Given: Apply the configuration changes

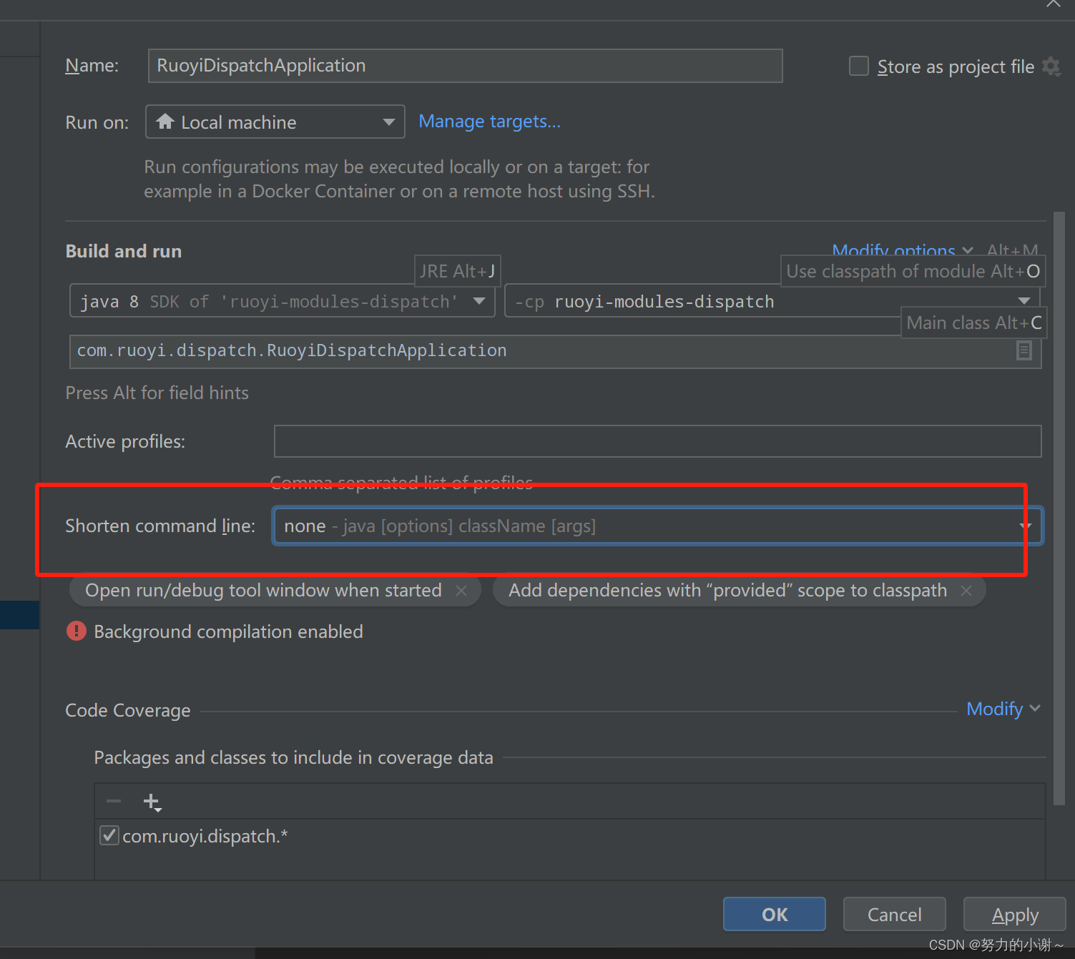Looking at the screenshot, I should click(1014, 914).
